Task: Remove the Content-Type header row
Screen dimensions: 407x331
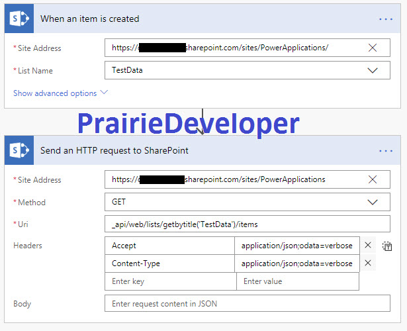Action: click(x=368, y=263)
